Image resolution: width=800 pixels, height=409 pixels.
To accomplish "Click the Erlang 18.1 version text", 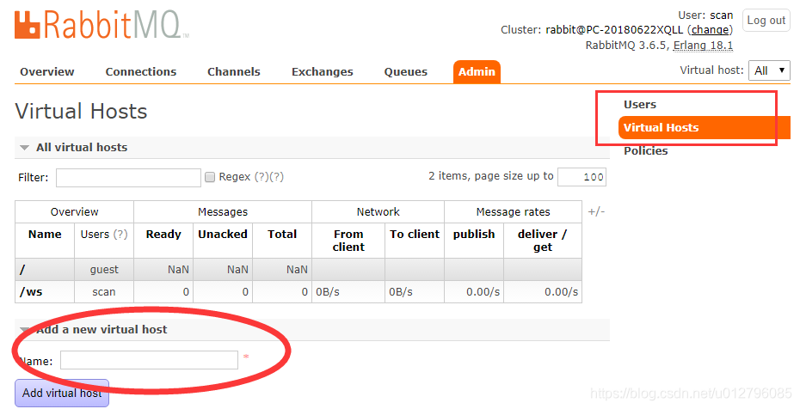I will pyautogui.click(x=703, y=46).
